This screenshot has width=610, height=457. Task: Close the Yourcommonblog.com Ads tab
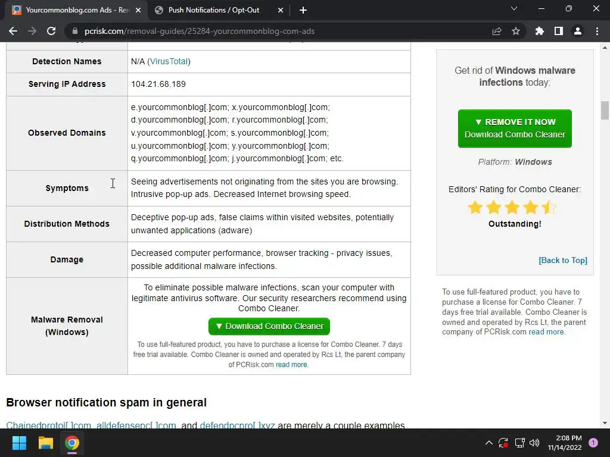tap(138, 10)
